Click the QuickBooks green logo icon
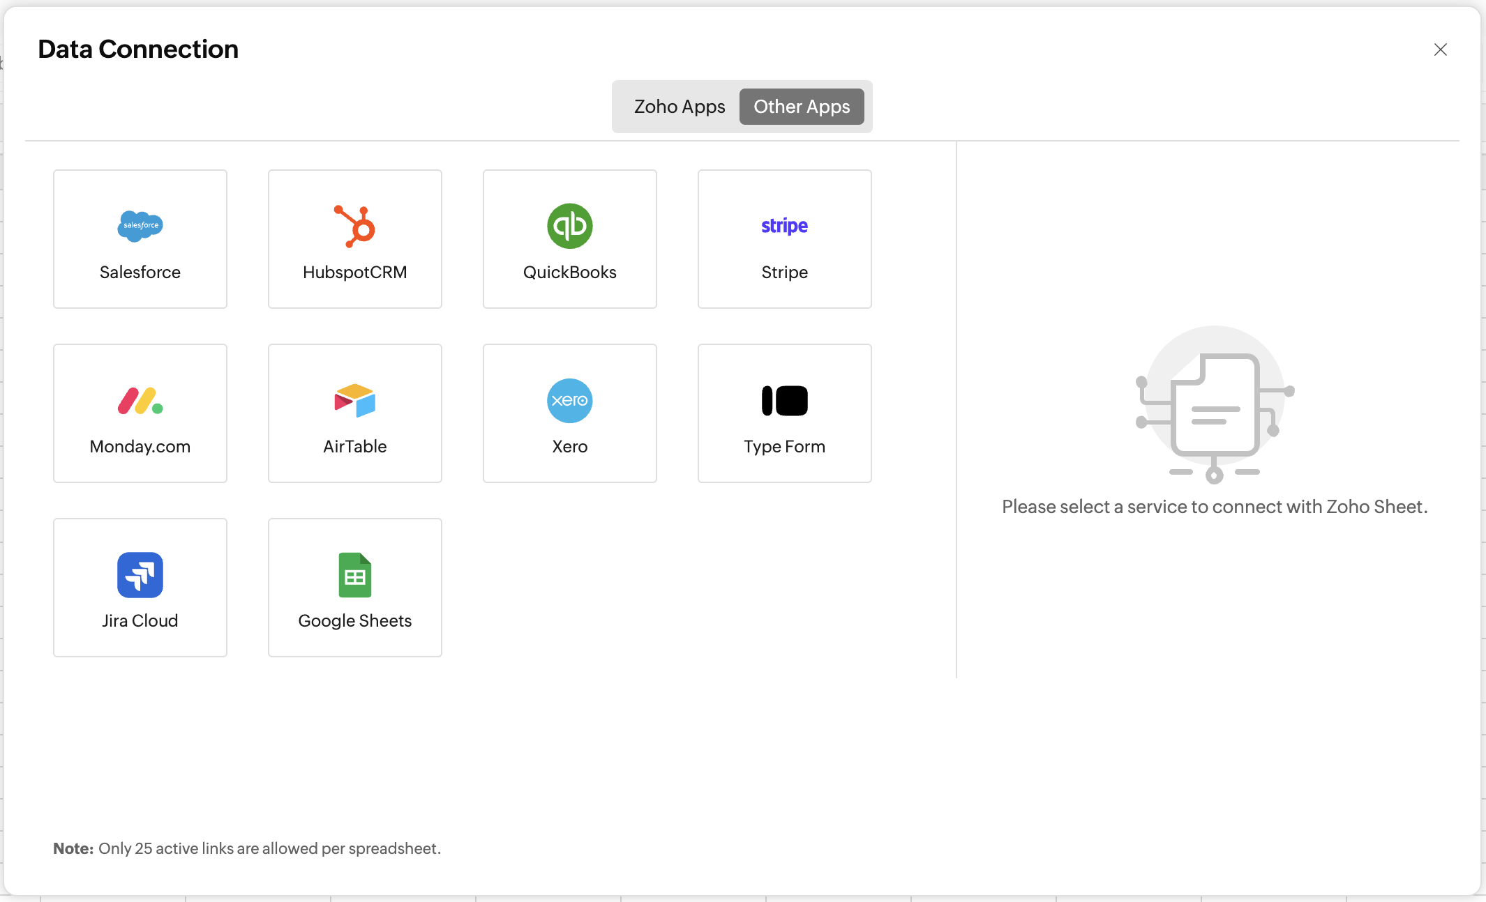 570,226
